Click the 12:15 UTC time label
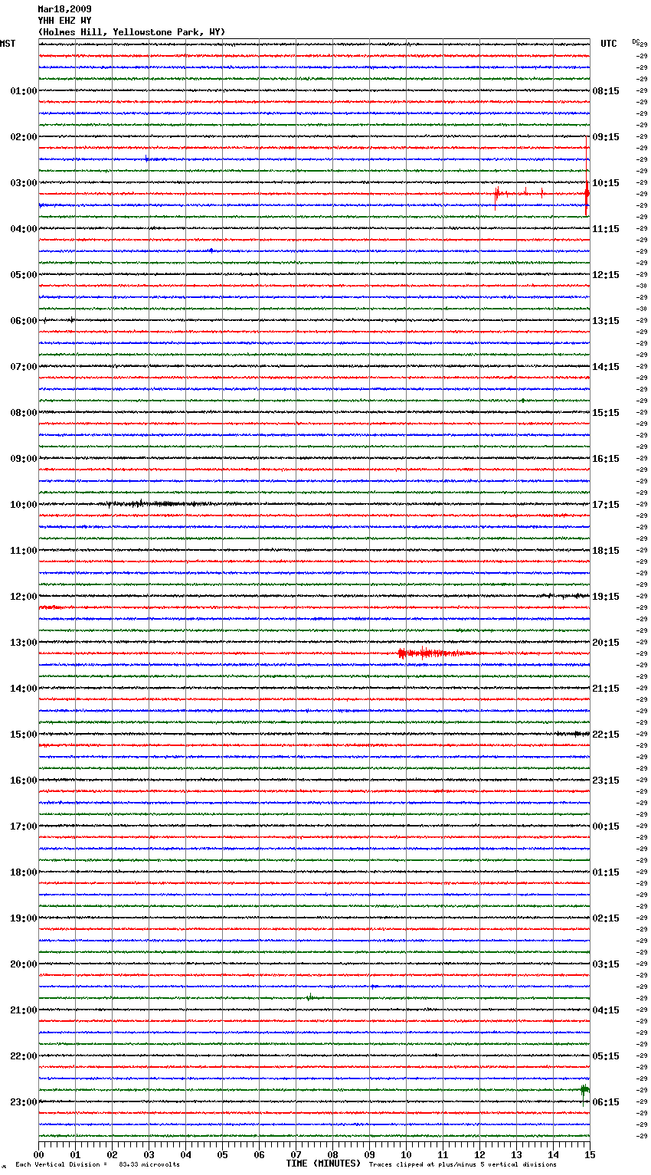651x1175 pixels. (606, 275)
